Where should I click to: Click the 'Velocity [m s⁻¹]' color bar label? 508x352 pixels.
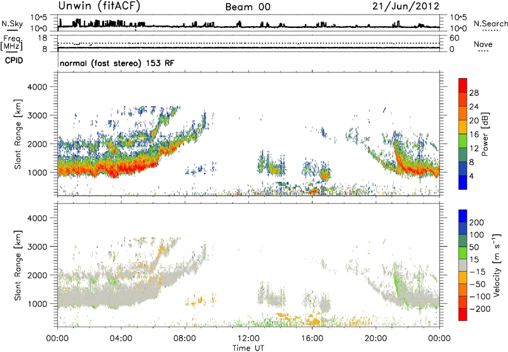click(497, 265)
